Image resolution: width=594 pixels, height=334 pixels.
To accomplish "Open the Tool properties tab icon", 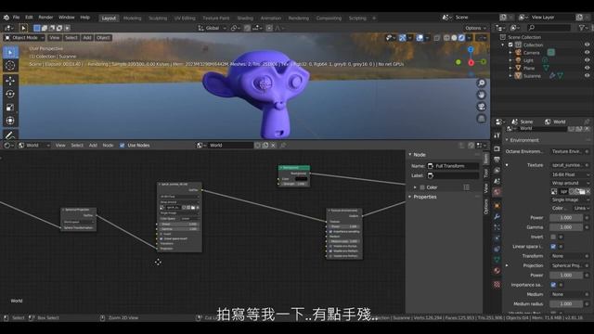I will tap(497, 135).
